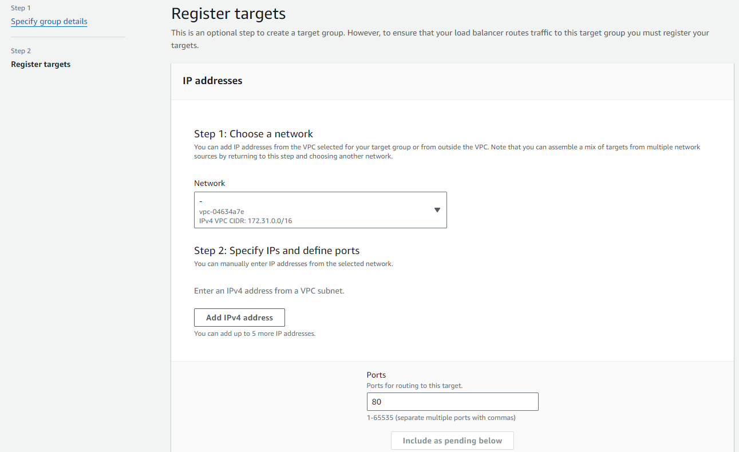739x452 pixels.
Task: Expand the Network dropdown arrow
Action: [437, 210]
